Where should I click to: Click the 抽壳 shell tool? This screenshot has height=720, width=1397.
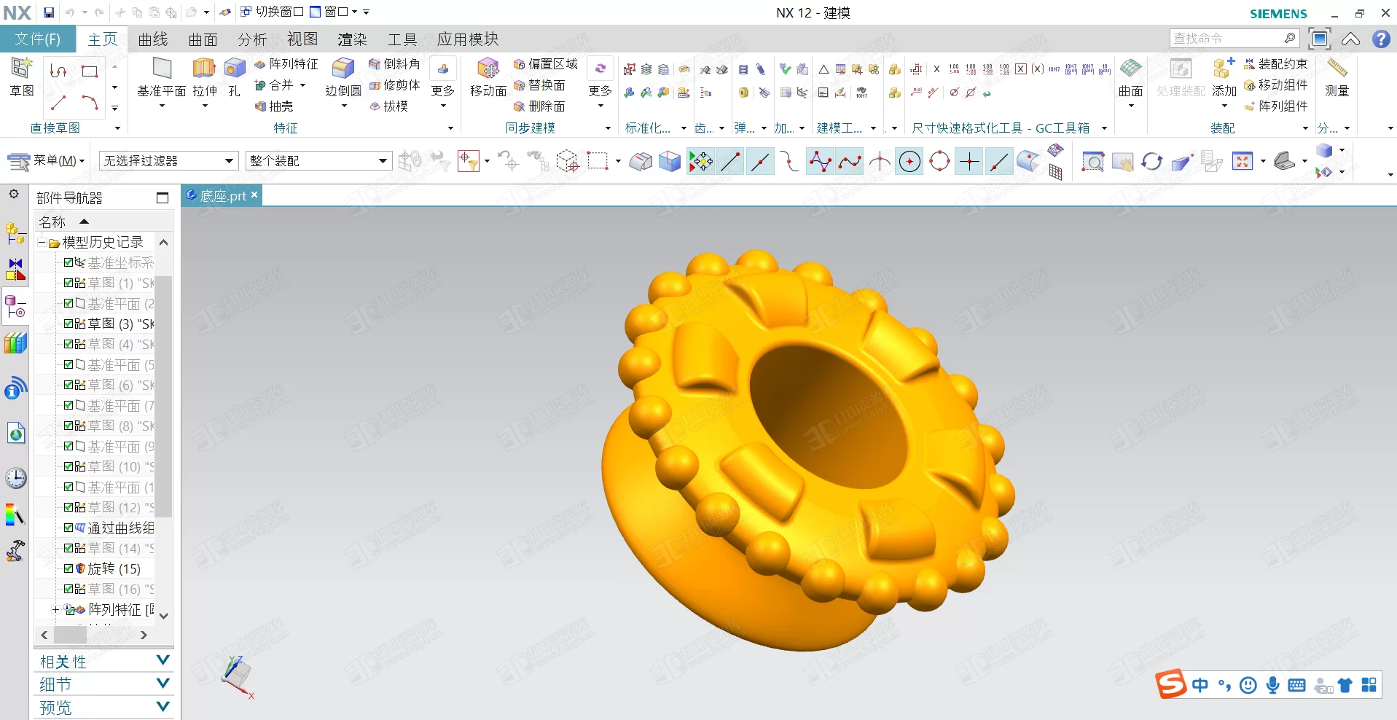pos(274,106)
